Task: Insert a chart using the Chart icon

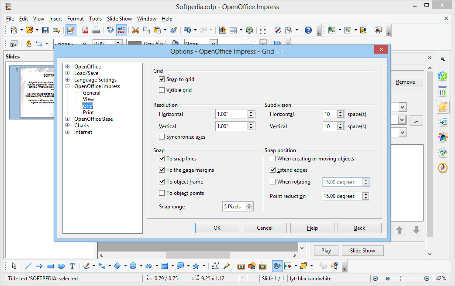Action: (223, 30)
